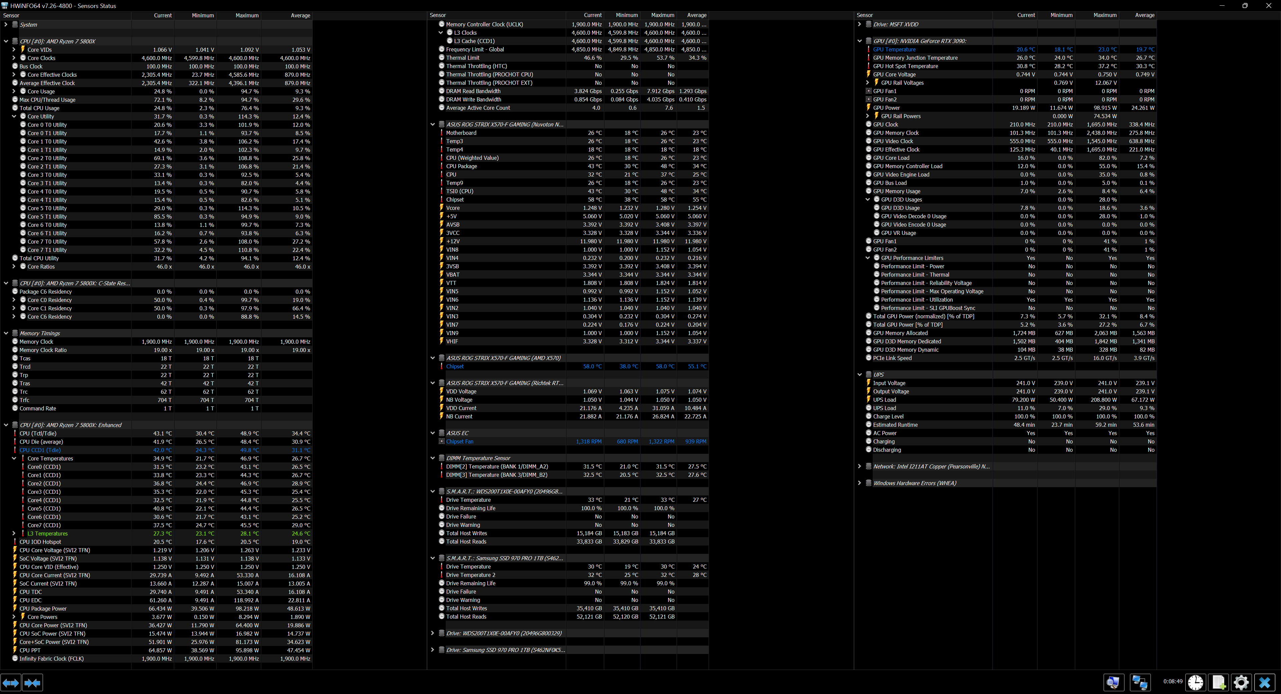
Task: Click Sensor column header in left panel
Action: click(x=65, y=15)
